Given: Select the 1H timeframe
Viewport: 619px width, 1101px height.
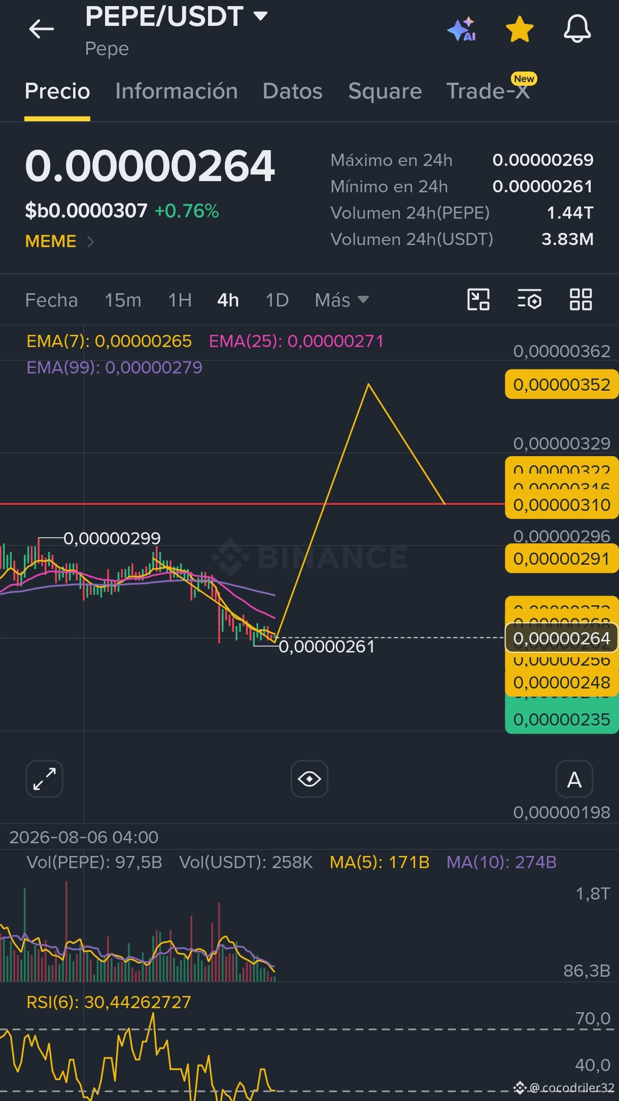Looking at the screenshot, I should pos(180,300).
